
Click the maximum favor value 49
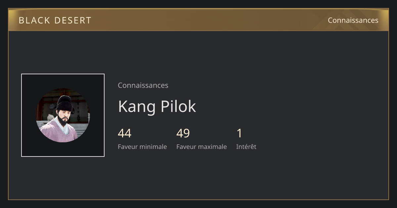(183, 133)
